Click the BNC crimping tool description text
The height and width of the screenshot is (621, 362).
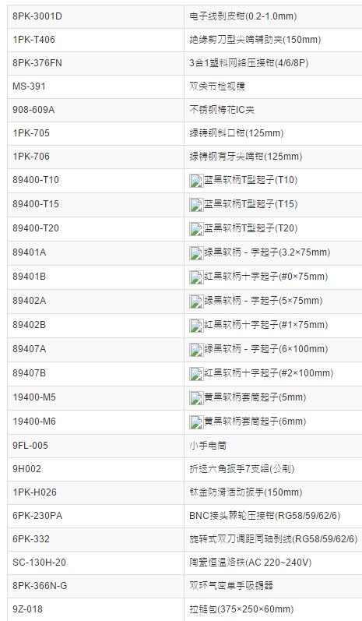tap(265, 516)
